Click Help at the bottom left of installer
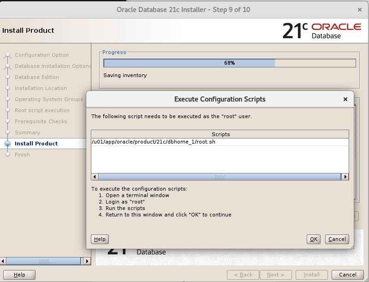 [19, 275]
